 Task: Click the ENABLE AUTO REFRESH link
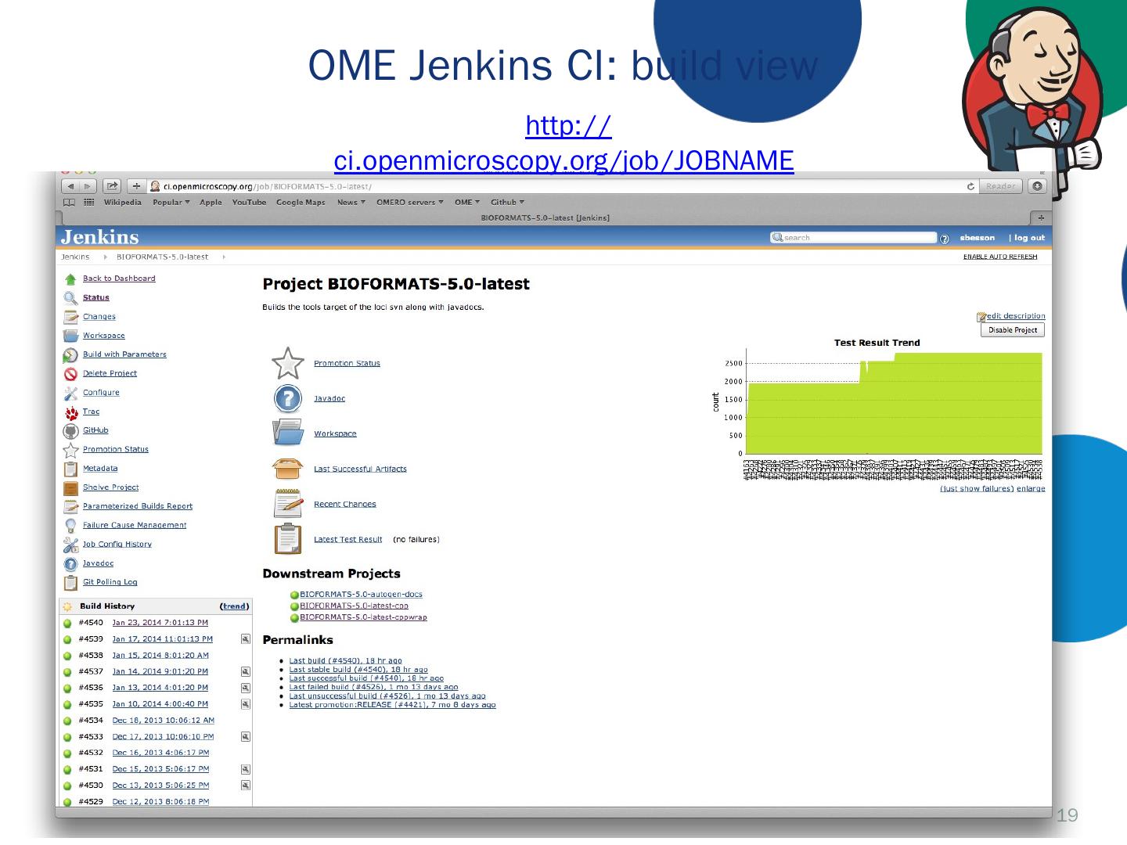coord(1000,257)
